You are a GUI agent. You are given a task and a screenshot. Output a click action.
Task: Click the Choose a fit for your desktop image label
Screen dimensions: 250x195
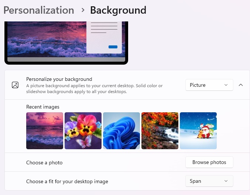tap(67, 181)
